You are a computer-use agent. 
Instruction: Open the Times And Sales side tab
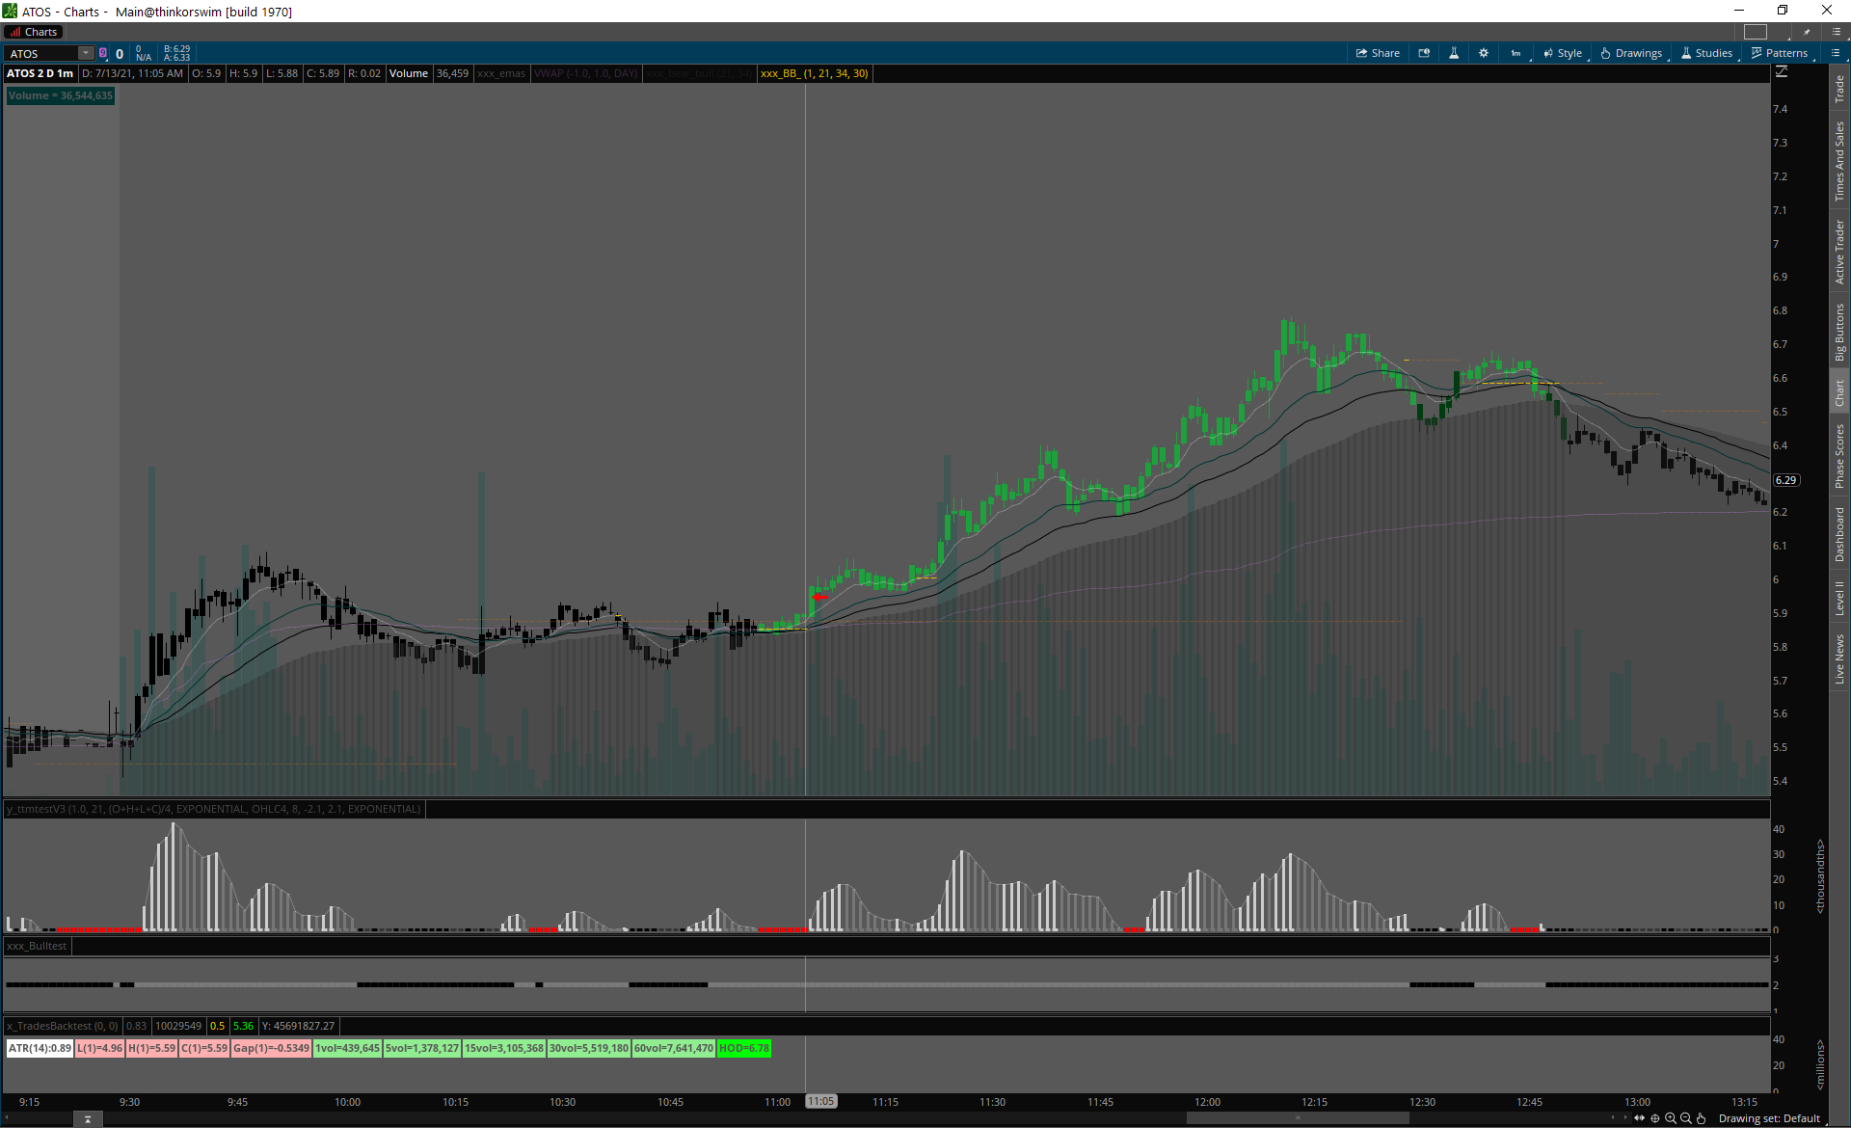point(1839,161)
